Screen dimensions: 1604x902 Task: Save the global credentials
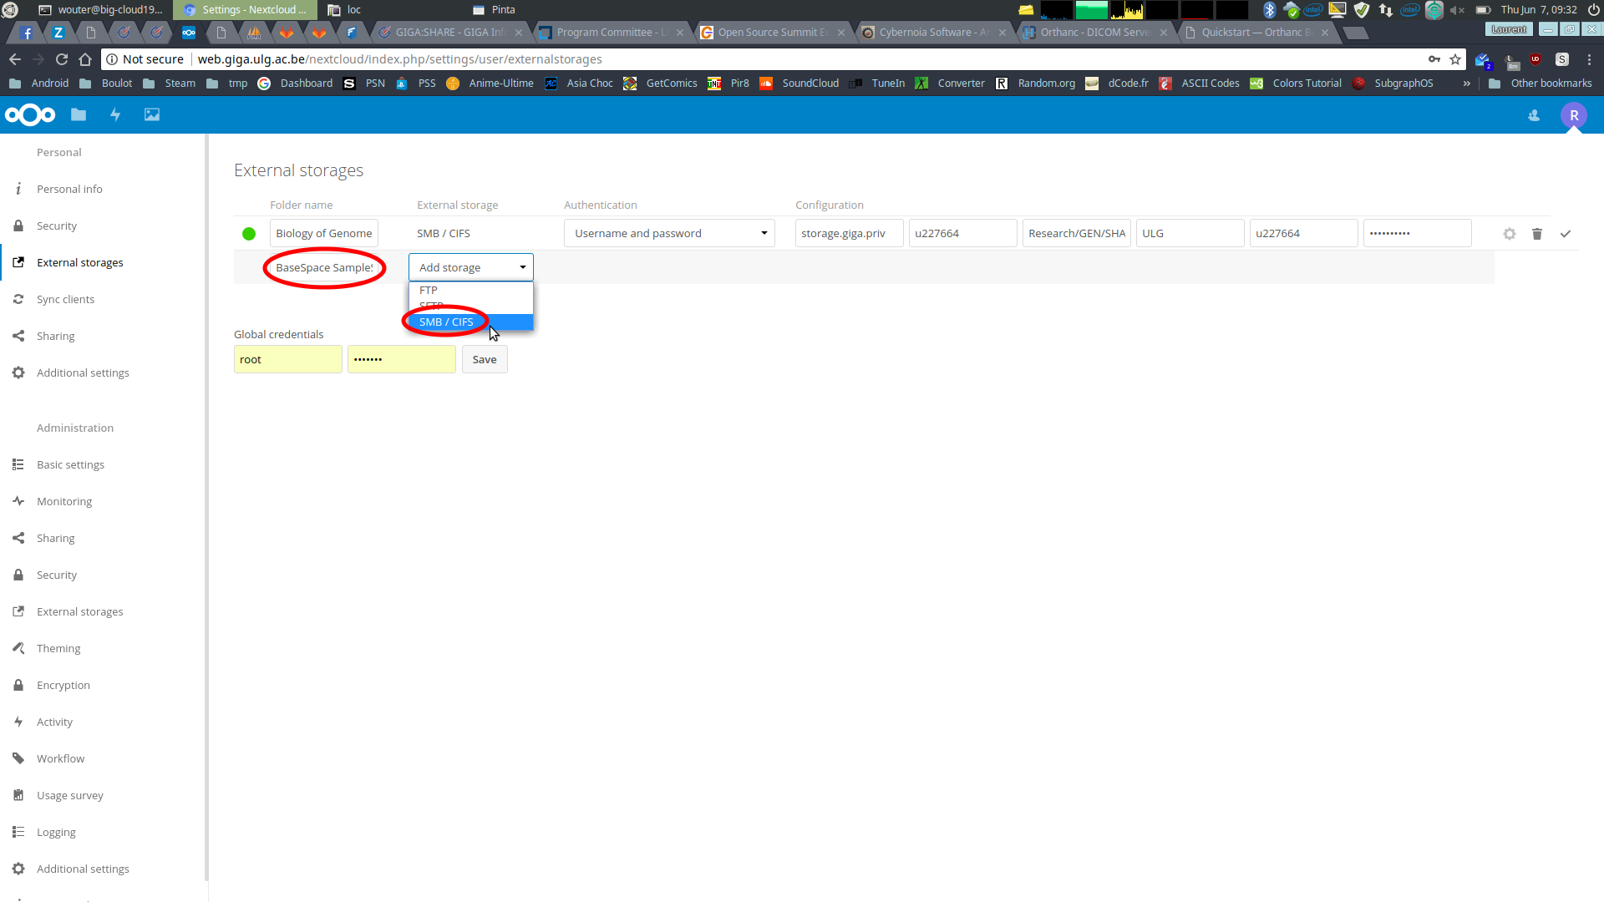pyautogui.click(x=485, y=359)
